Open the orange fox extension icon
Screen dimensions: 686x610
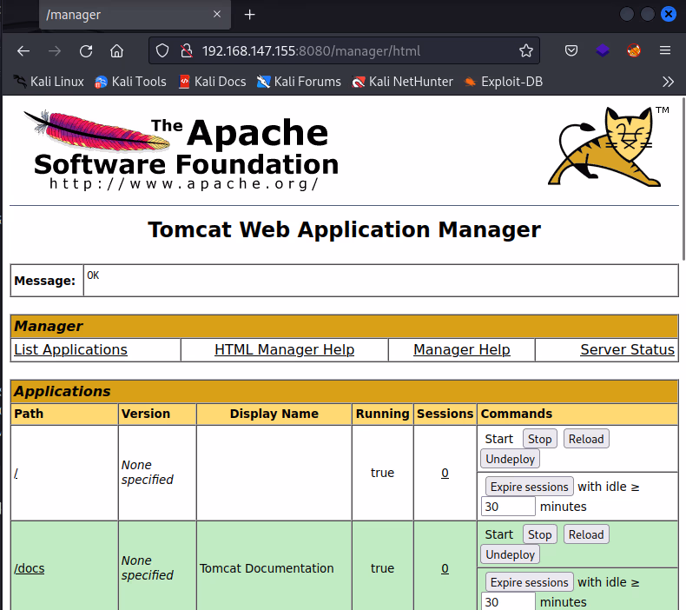634,50
